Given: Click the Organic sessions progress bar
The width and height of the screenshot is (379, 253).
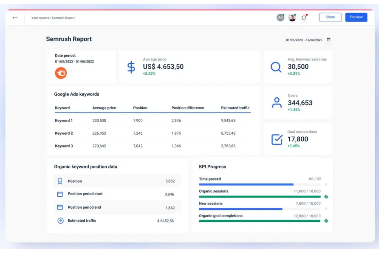Looking at the screenshot, I should point(260,197).
